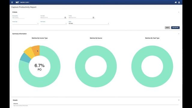Open the From Date calendar picker
Screen dimensions: 192x108
tap(65, 18)
